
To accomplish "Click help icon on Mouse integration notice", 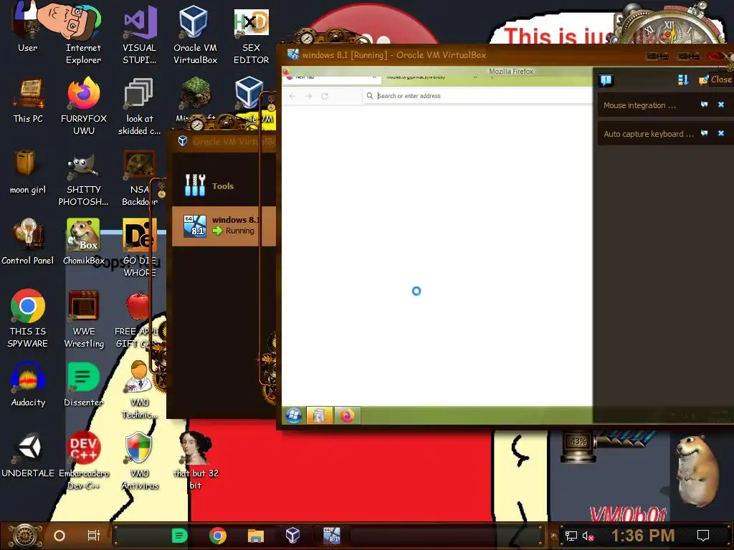I will tap(704, 105).
